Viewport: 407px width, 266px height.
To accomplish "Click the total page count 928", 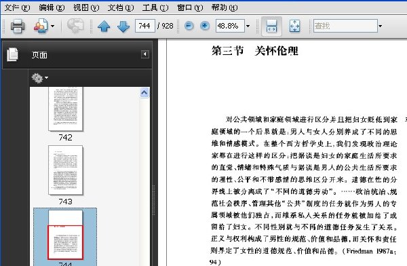I will point(168,26).
